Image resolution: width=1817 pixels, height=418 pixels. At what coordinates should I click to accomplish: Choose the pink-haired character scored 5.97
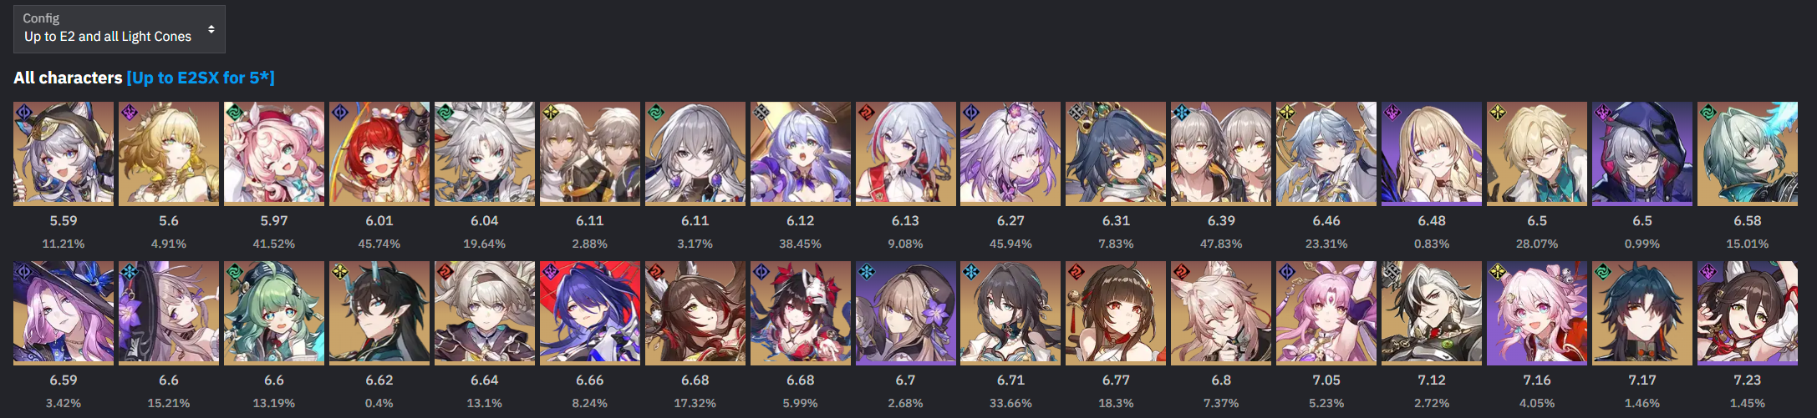(x=274, y=154)
